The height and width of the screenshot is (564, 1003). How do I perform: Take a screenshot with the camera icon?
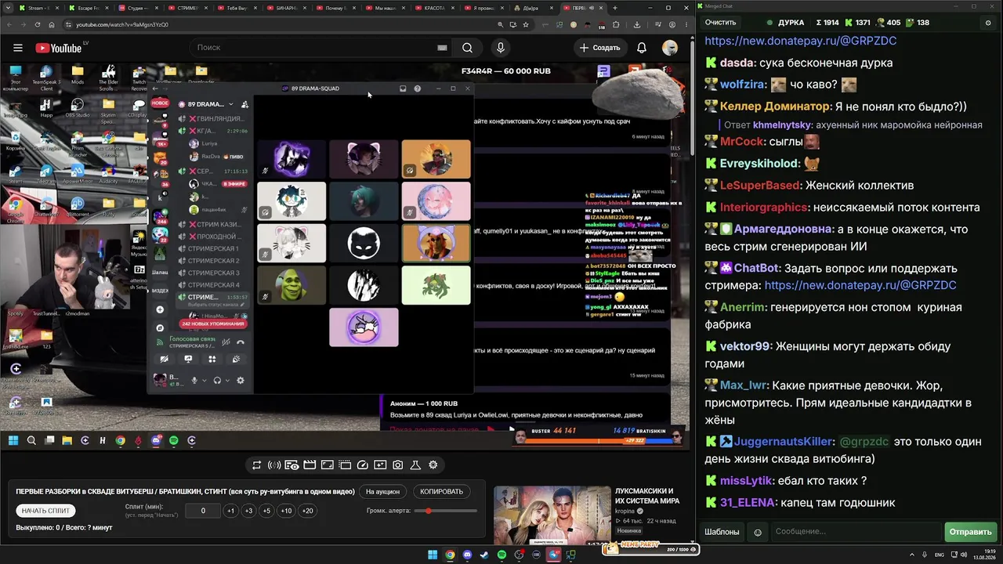[x=398, y=465]
